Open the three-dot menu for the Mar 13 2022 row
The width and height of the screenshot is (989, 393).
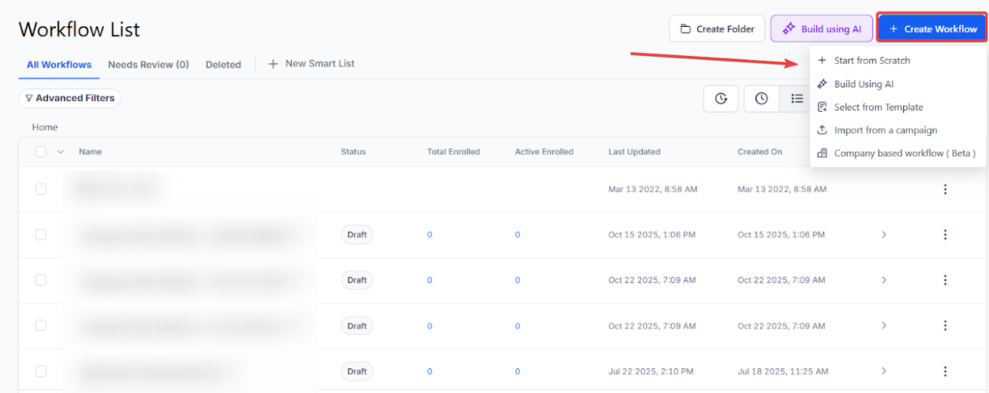coord(945,190)
